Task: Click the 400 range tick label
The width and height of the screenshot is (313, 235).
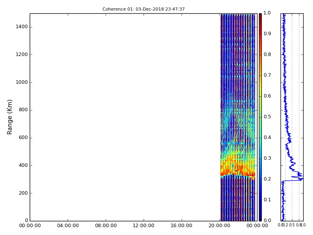Action: tap(23, 165)
